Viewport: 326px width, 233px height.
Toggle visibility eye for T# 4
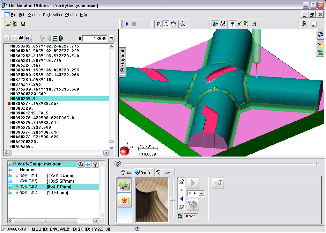click(x=22, y=193)
